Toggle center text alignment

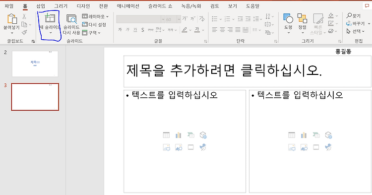222,30
